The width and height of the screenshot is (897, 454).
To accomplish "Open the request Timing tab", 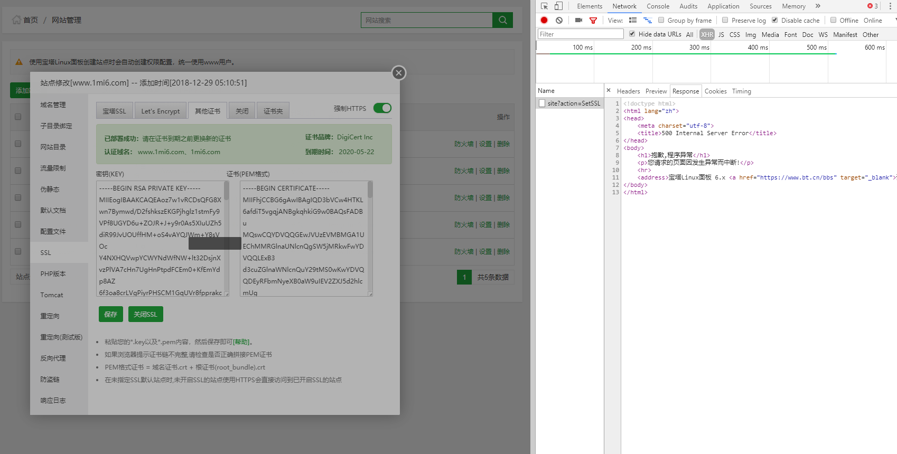I will tap(741, 91).
